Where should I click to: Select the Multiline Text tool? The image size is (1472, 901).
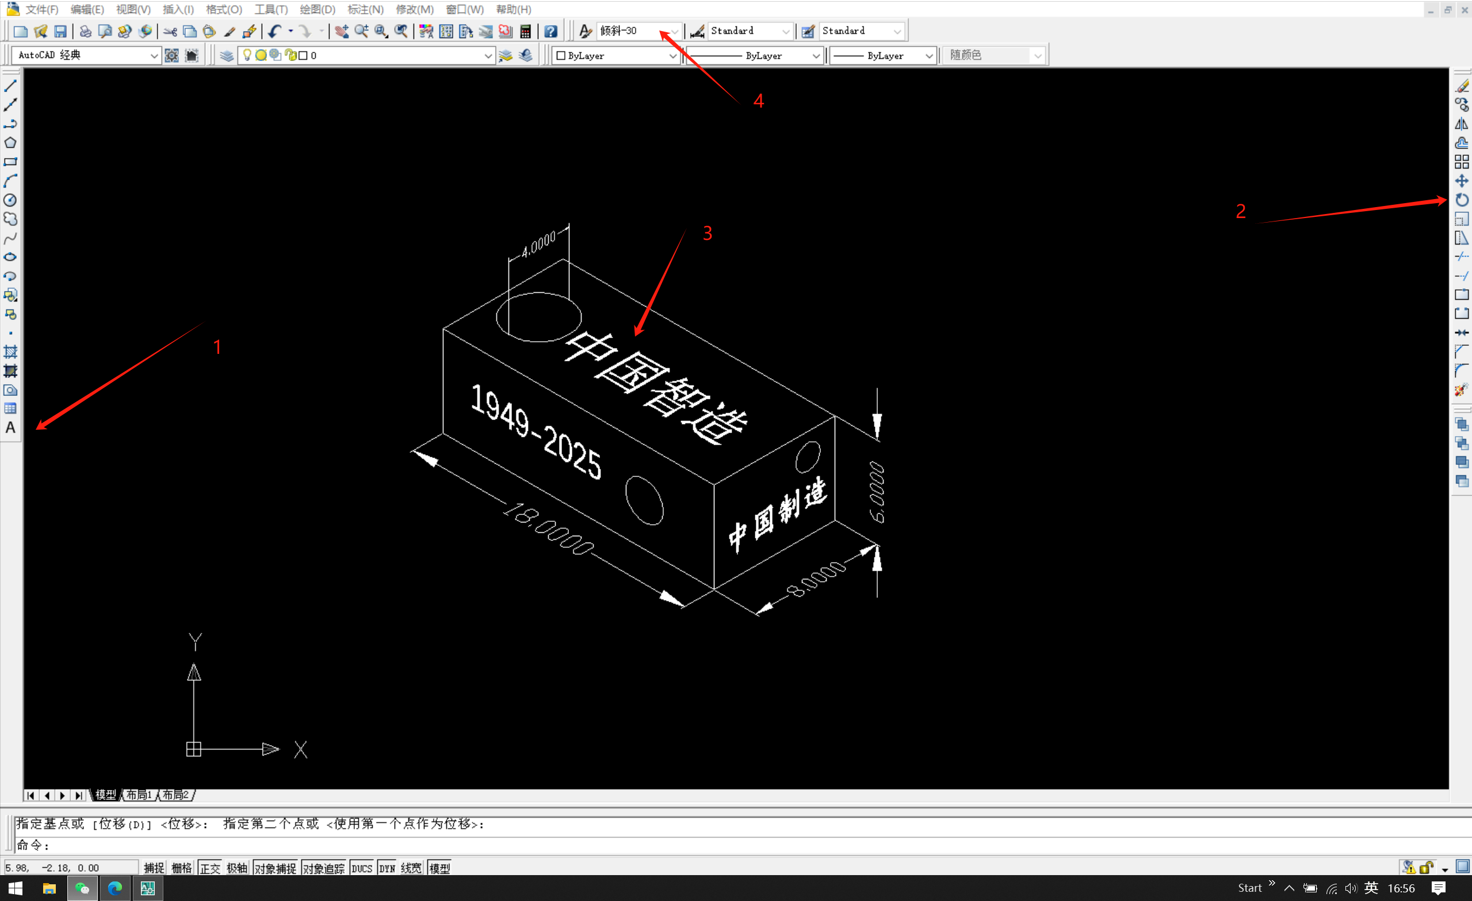point(10,428)
